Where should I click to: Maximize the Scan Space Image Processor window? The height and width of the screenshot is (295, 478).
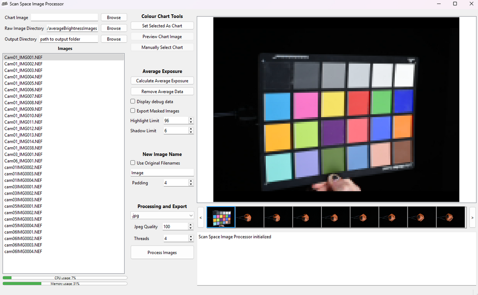[455, 4]
